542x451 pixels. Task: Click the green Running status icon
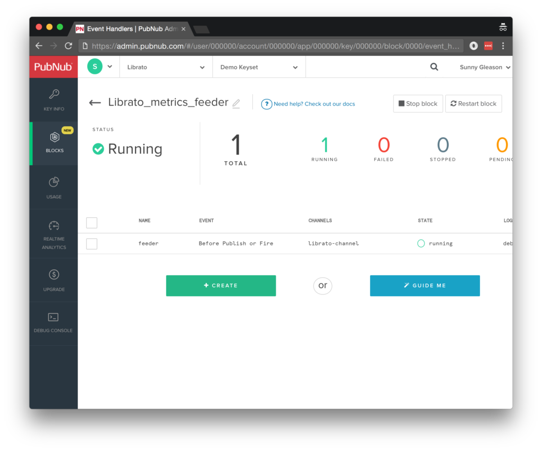tap(98, 149)
